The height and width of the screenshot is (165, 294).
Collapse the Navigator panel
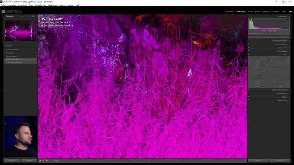point(5,16)
